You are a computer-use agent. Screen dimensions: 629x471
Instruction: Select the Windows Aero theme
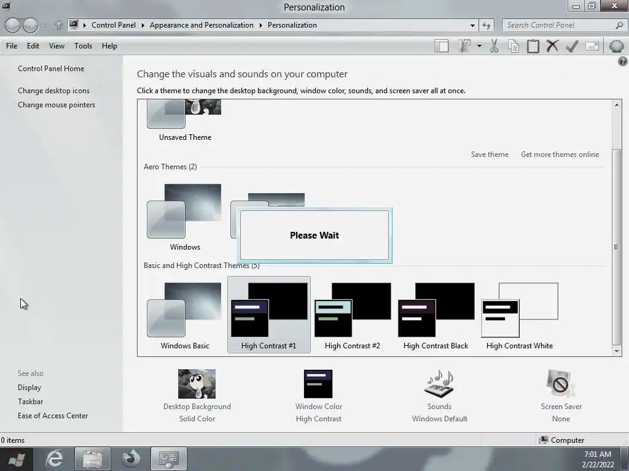pos(185,218)
